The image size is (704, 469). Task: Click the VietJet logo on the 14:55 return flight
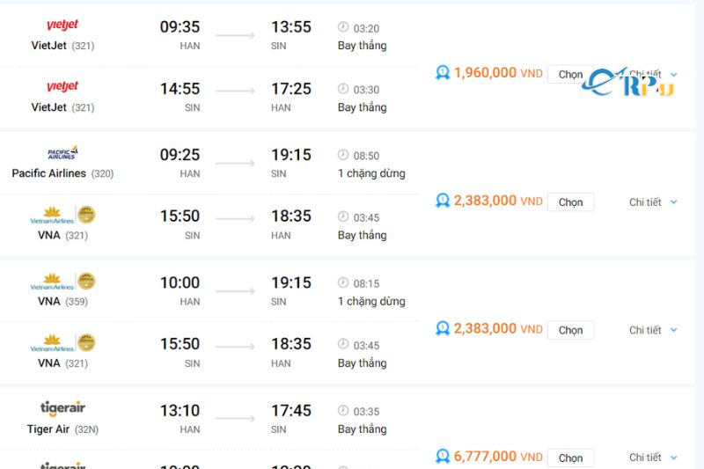coord(62,86)
